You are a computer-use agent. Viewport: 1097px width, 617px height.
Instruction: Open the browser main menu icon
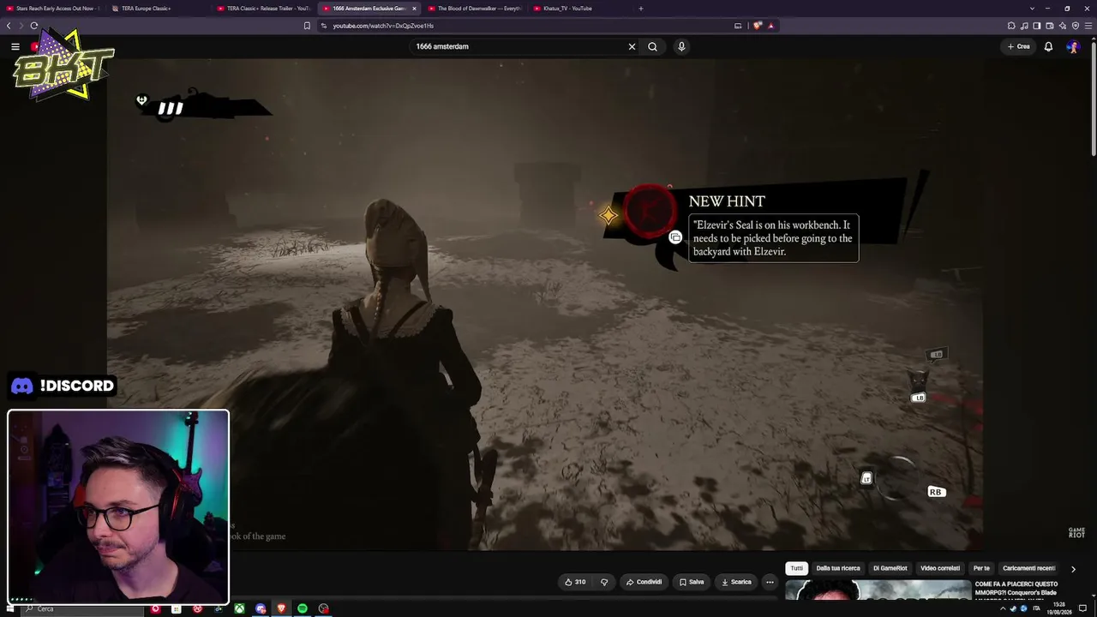click(1088, 26)
